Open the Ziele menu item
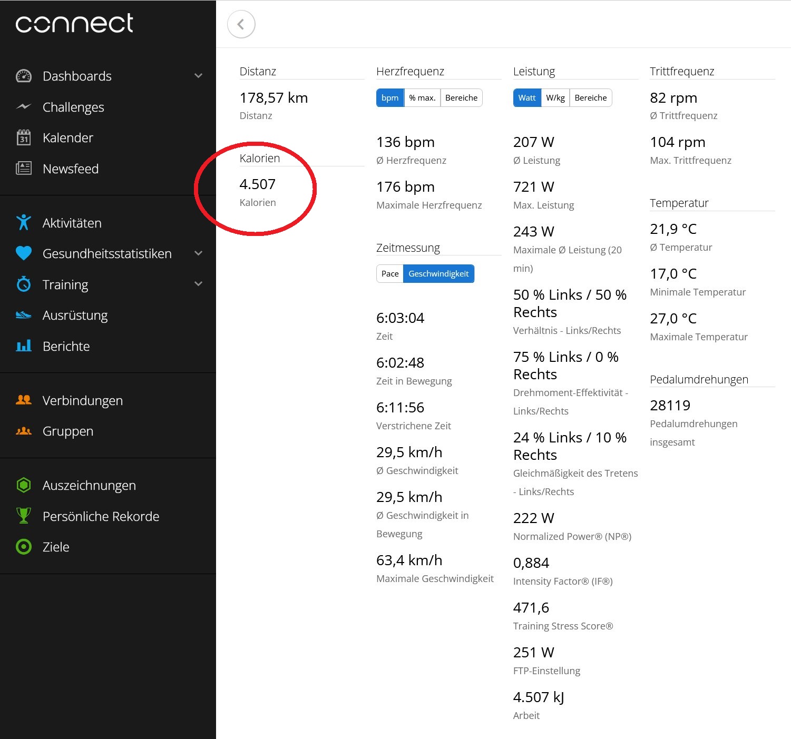Image resolution: width=791 pixels, height=739 pixels. pos(56,547)
